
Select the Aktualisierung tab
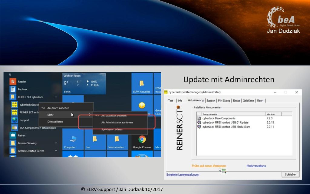[x=196, y=100]
